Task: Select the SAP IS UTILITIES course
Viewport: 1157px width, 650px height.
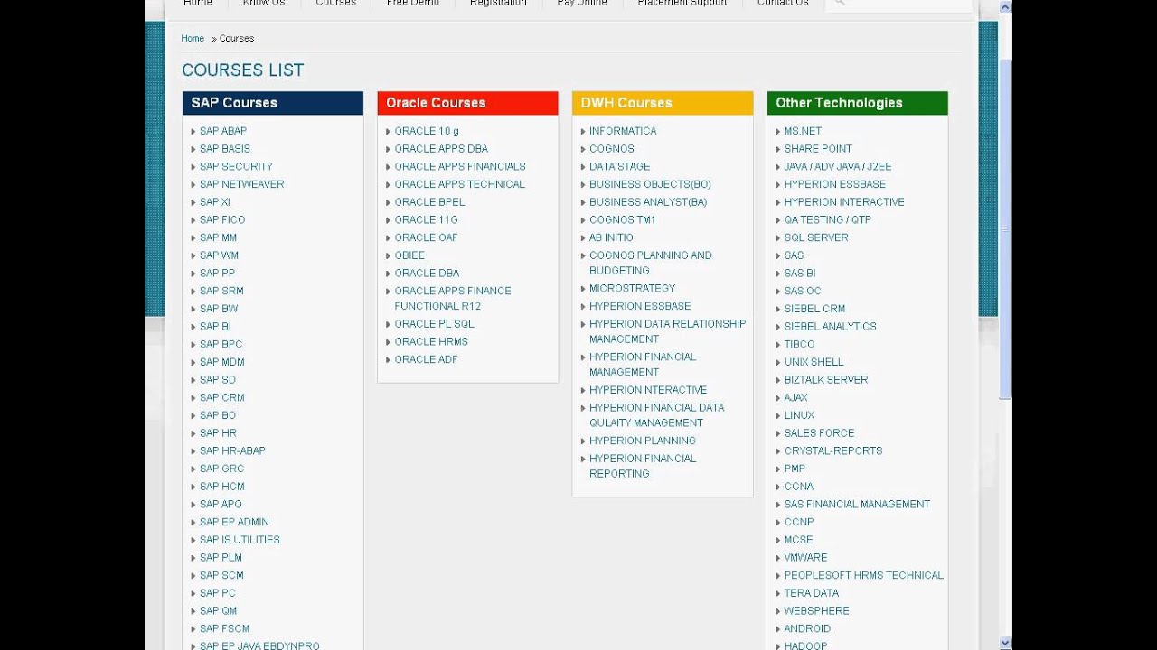Action: [240, 540]
